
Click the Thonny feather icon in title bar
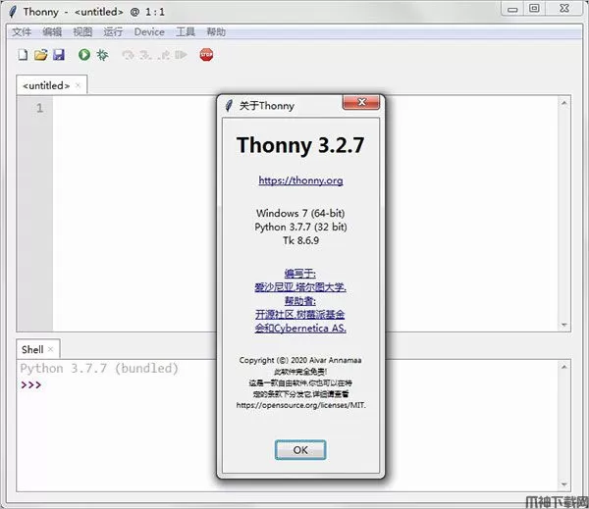pos(13,12)
